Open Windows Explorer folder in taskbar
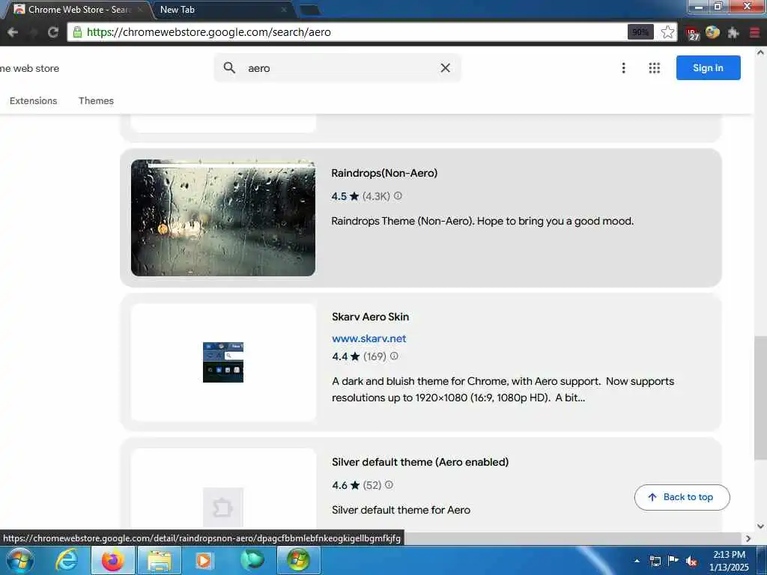Viewport: 767px width, 575px height. click(x=160, y=560)
